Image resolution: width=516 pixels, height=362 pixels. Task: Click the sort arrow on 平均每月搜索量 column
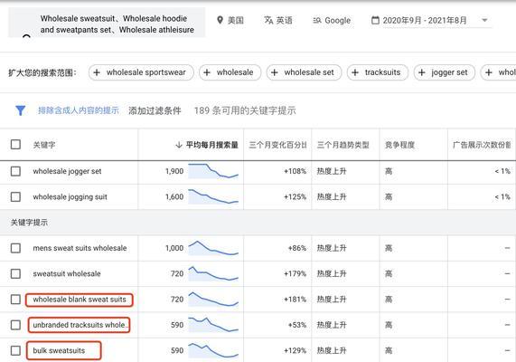(x=179, y=145)
